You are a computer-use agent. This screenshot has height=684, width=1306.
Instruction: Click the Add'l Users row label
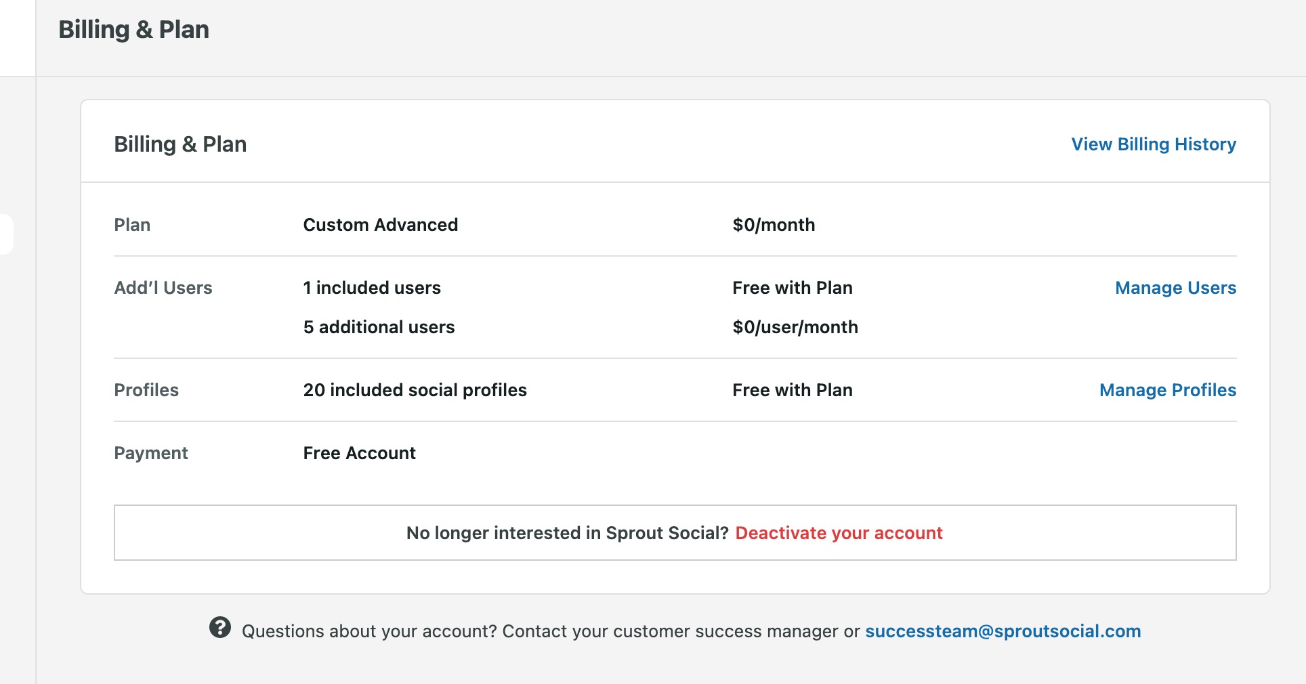[163, 288]
